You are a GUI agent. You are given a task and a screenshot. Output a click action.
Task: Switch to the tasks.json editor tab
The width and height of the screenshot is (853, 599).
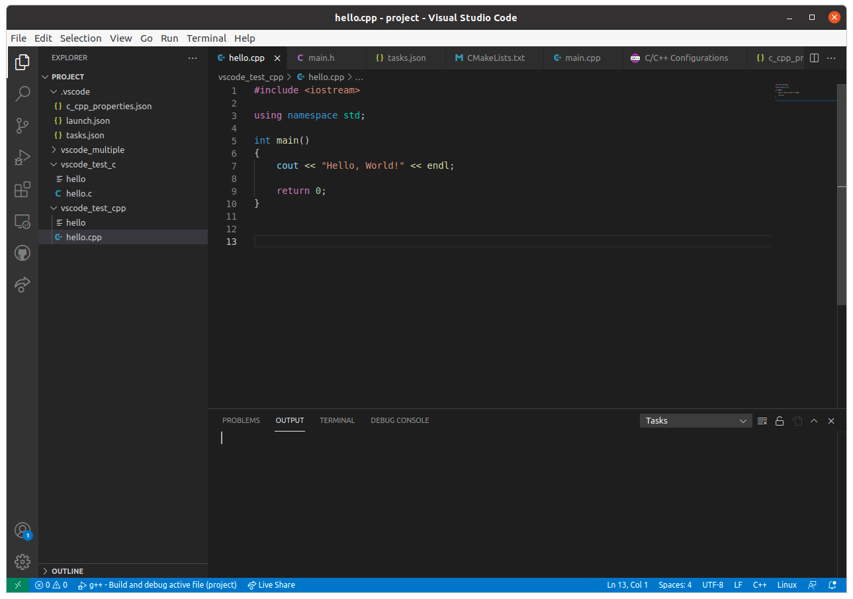(x=406, y=58)
